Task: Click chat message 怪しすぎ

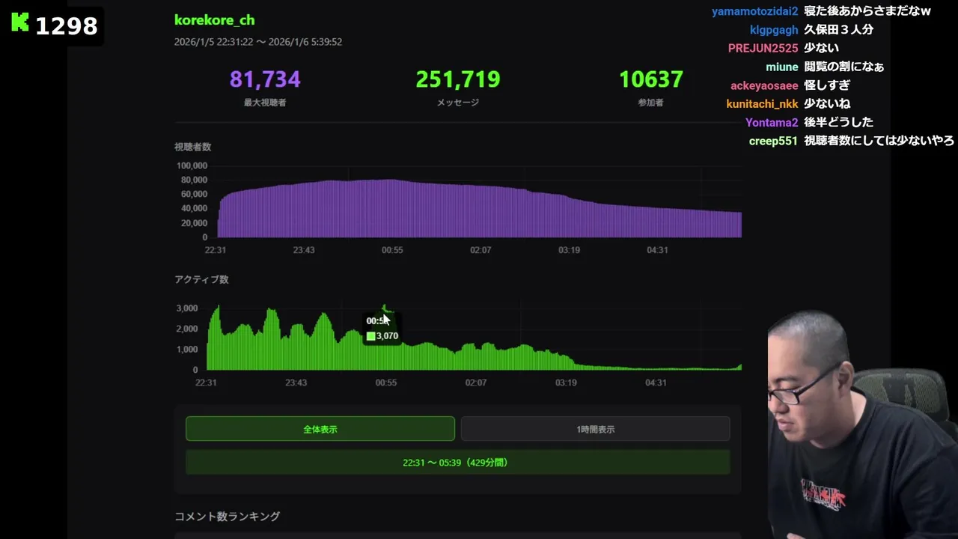Action: (x=827, y=85)
